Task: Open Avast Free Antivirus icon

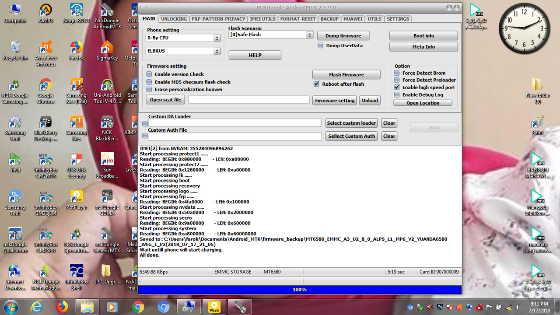Action: tap(45, 53)
